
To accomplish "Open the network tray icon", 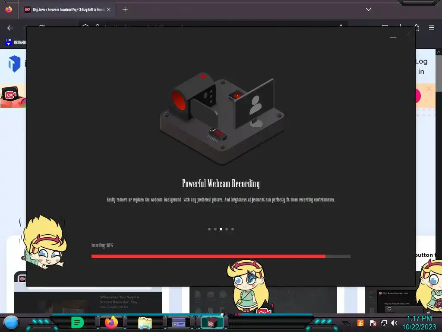I will [384, 322].
